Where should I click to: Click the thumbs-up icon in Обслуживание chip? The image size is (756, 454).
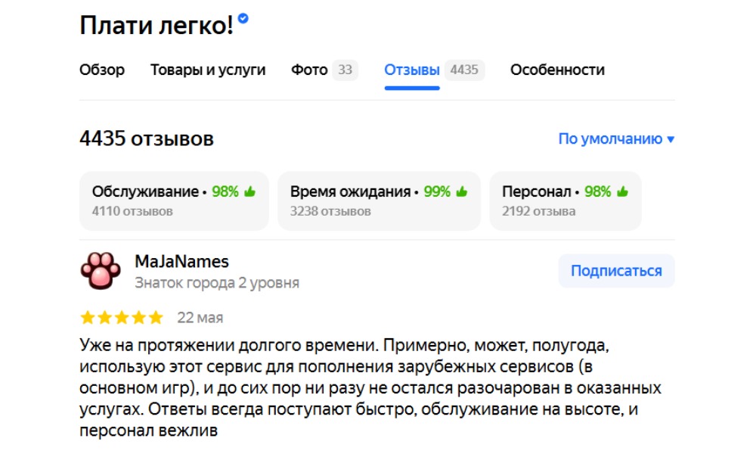(x=249, y=192)
